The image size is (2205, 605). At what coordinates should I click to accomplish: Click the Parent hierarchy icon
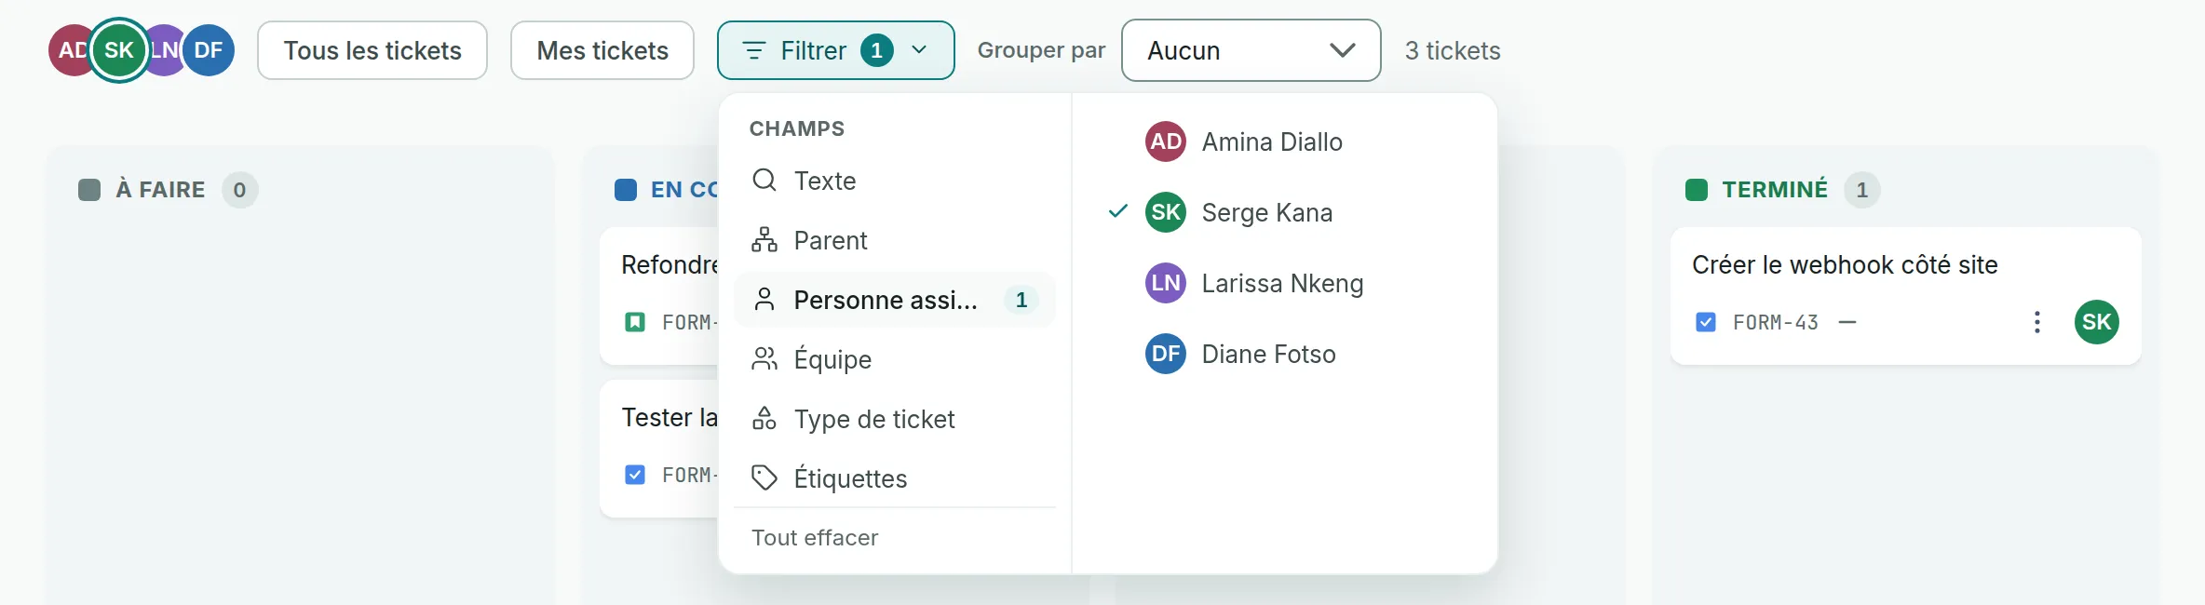tap(764, 240)
